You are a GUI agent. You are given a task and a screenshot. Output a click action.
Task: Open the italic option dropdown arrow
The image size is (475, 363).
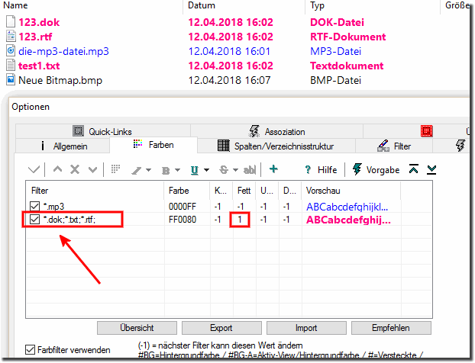click(148, 170)
